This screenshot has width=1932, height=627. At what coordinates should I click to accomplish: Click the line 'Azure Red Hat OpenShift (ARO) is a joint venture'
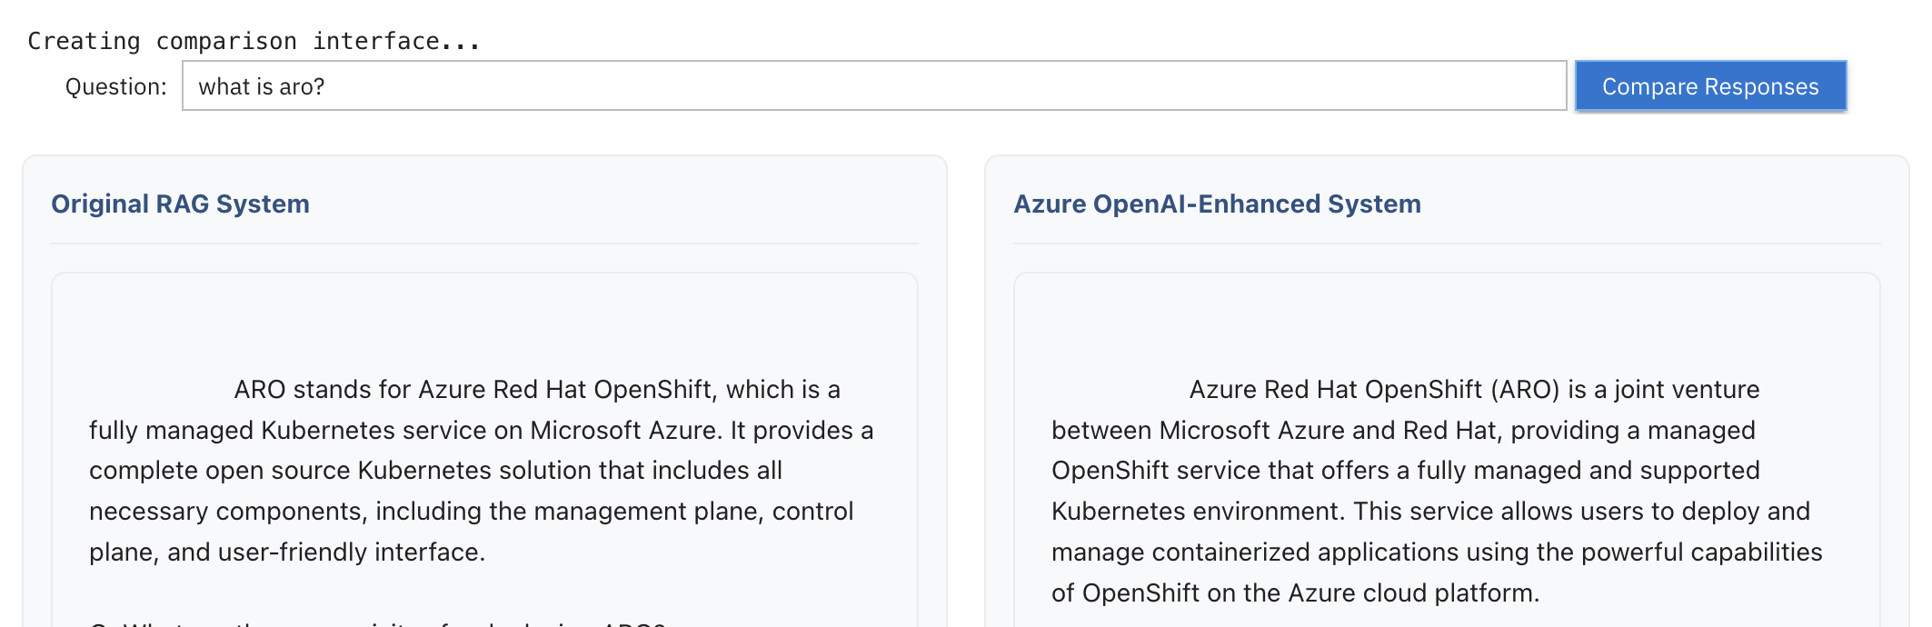coord(1473,390)
